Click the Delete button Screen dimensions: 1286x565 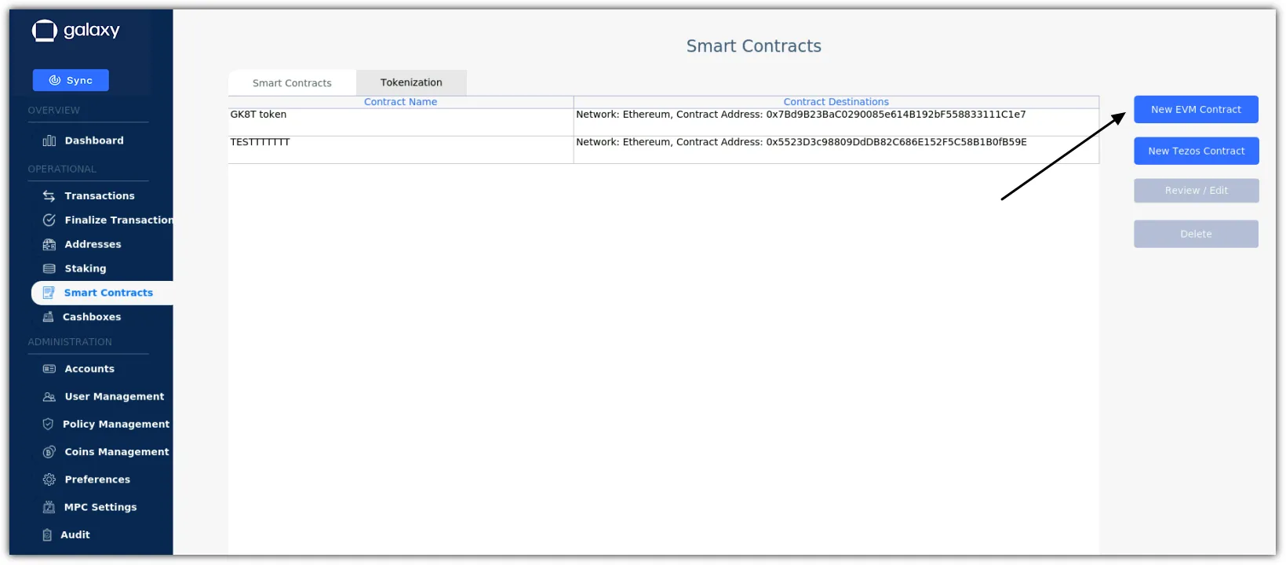pyautogui.click(x=1196, y=234)
